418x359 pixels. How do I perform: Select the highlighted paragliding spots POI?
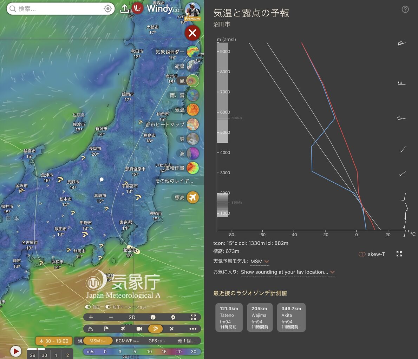point(155,329)
